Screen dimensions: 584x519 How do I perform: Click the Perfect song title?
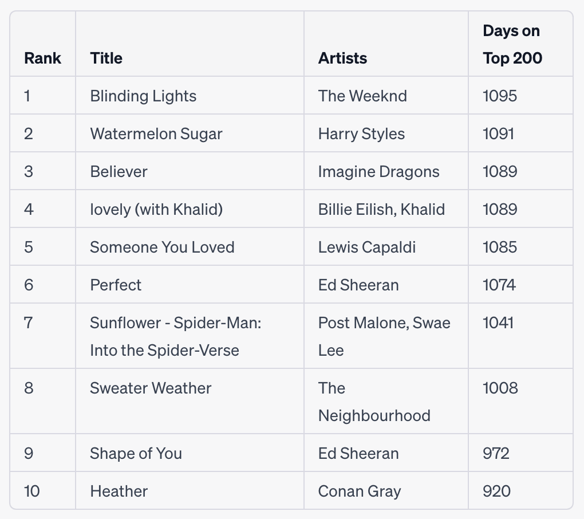coord(116,285)
